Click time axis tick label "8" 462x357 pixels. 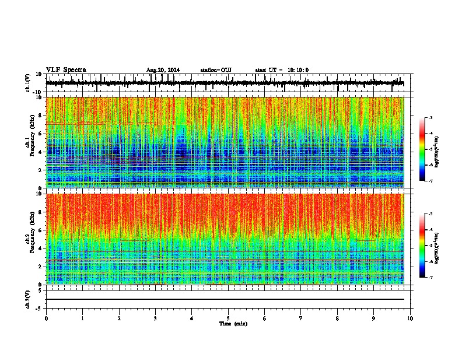(337, 318)
